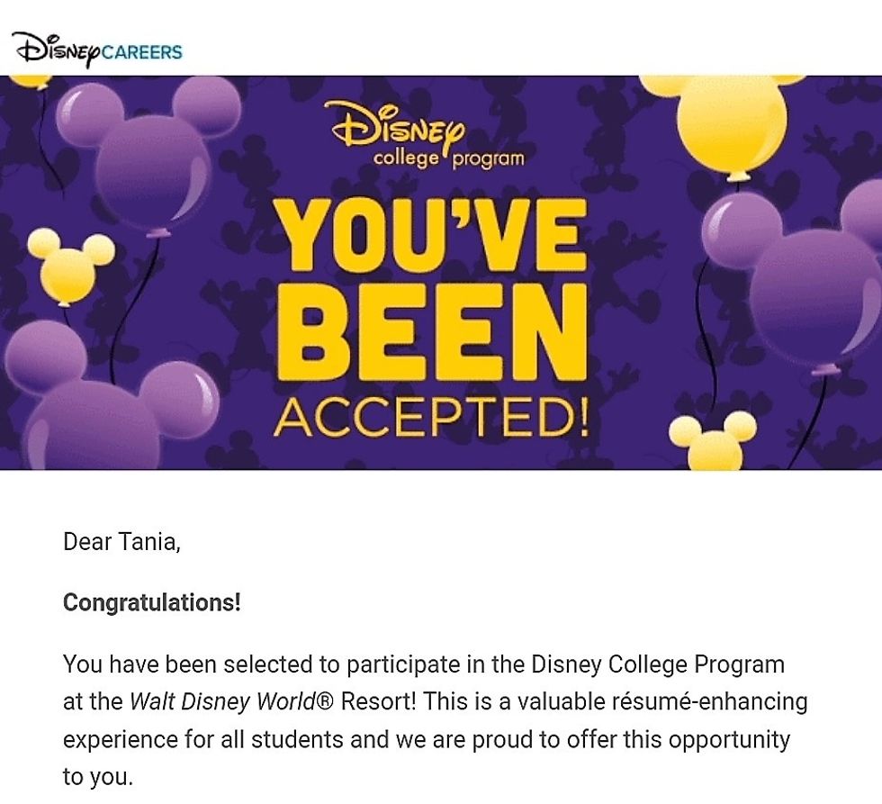Click the partial yellow balloon in top-left corner
Image resolution: width=882 pixels, height=804 pixels.
coord(31,82)
